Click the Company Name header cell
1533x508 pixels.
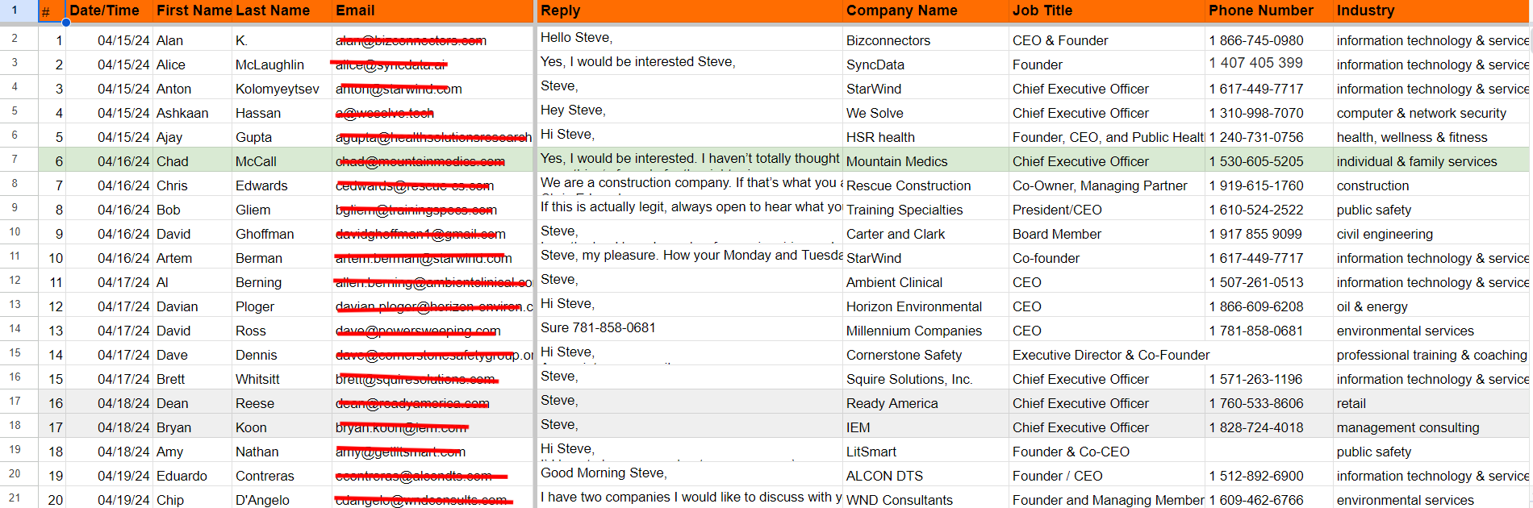pos(925,10)
